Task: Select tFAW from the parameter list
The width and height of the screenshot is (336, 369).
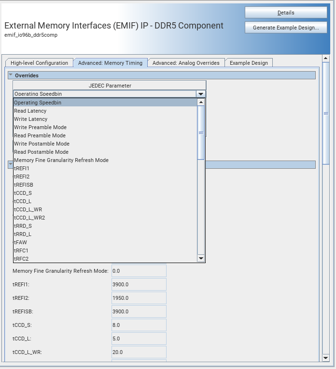Action: (x=20, y=242)
